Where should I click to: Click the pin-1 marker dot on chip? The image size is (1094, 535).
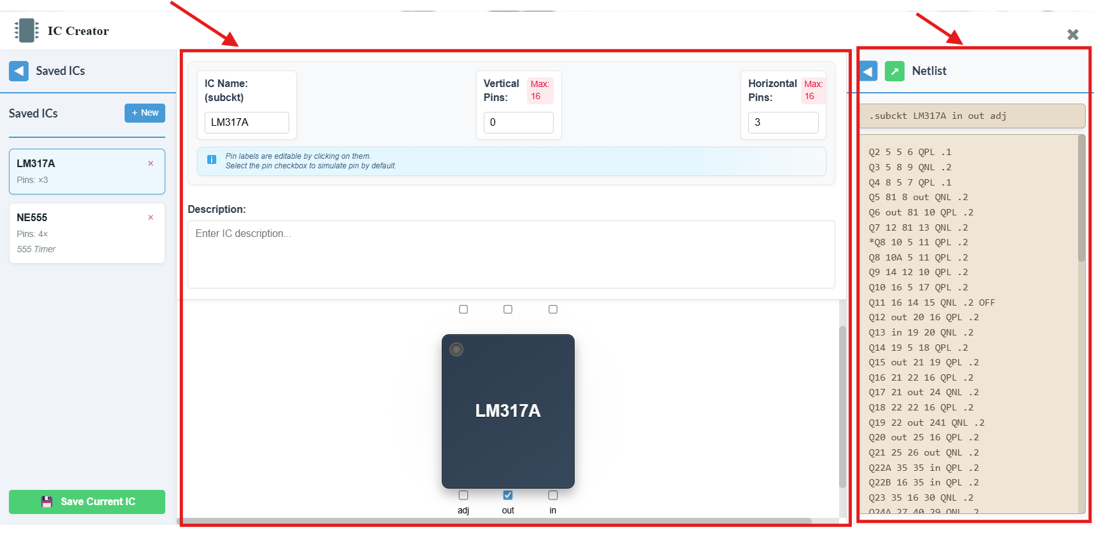click(456, 349)
